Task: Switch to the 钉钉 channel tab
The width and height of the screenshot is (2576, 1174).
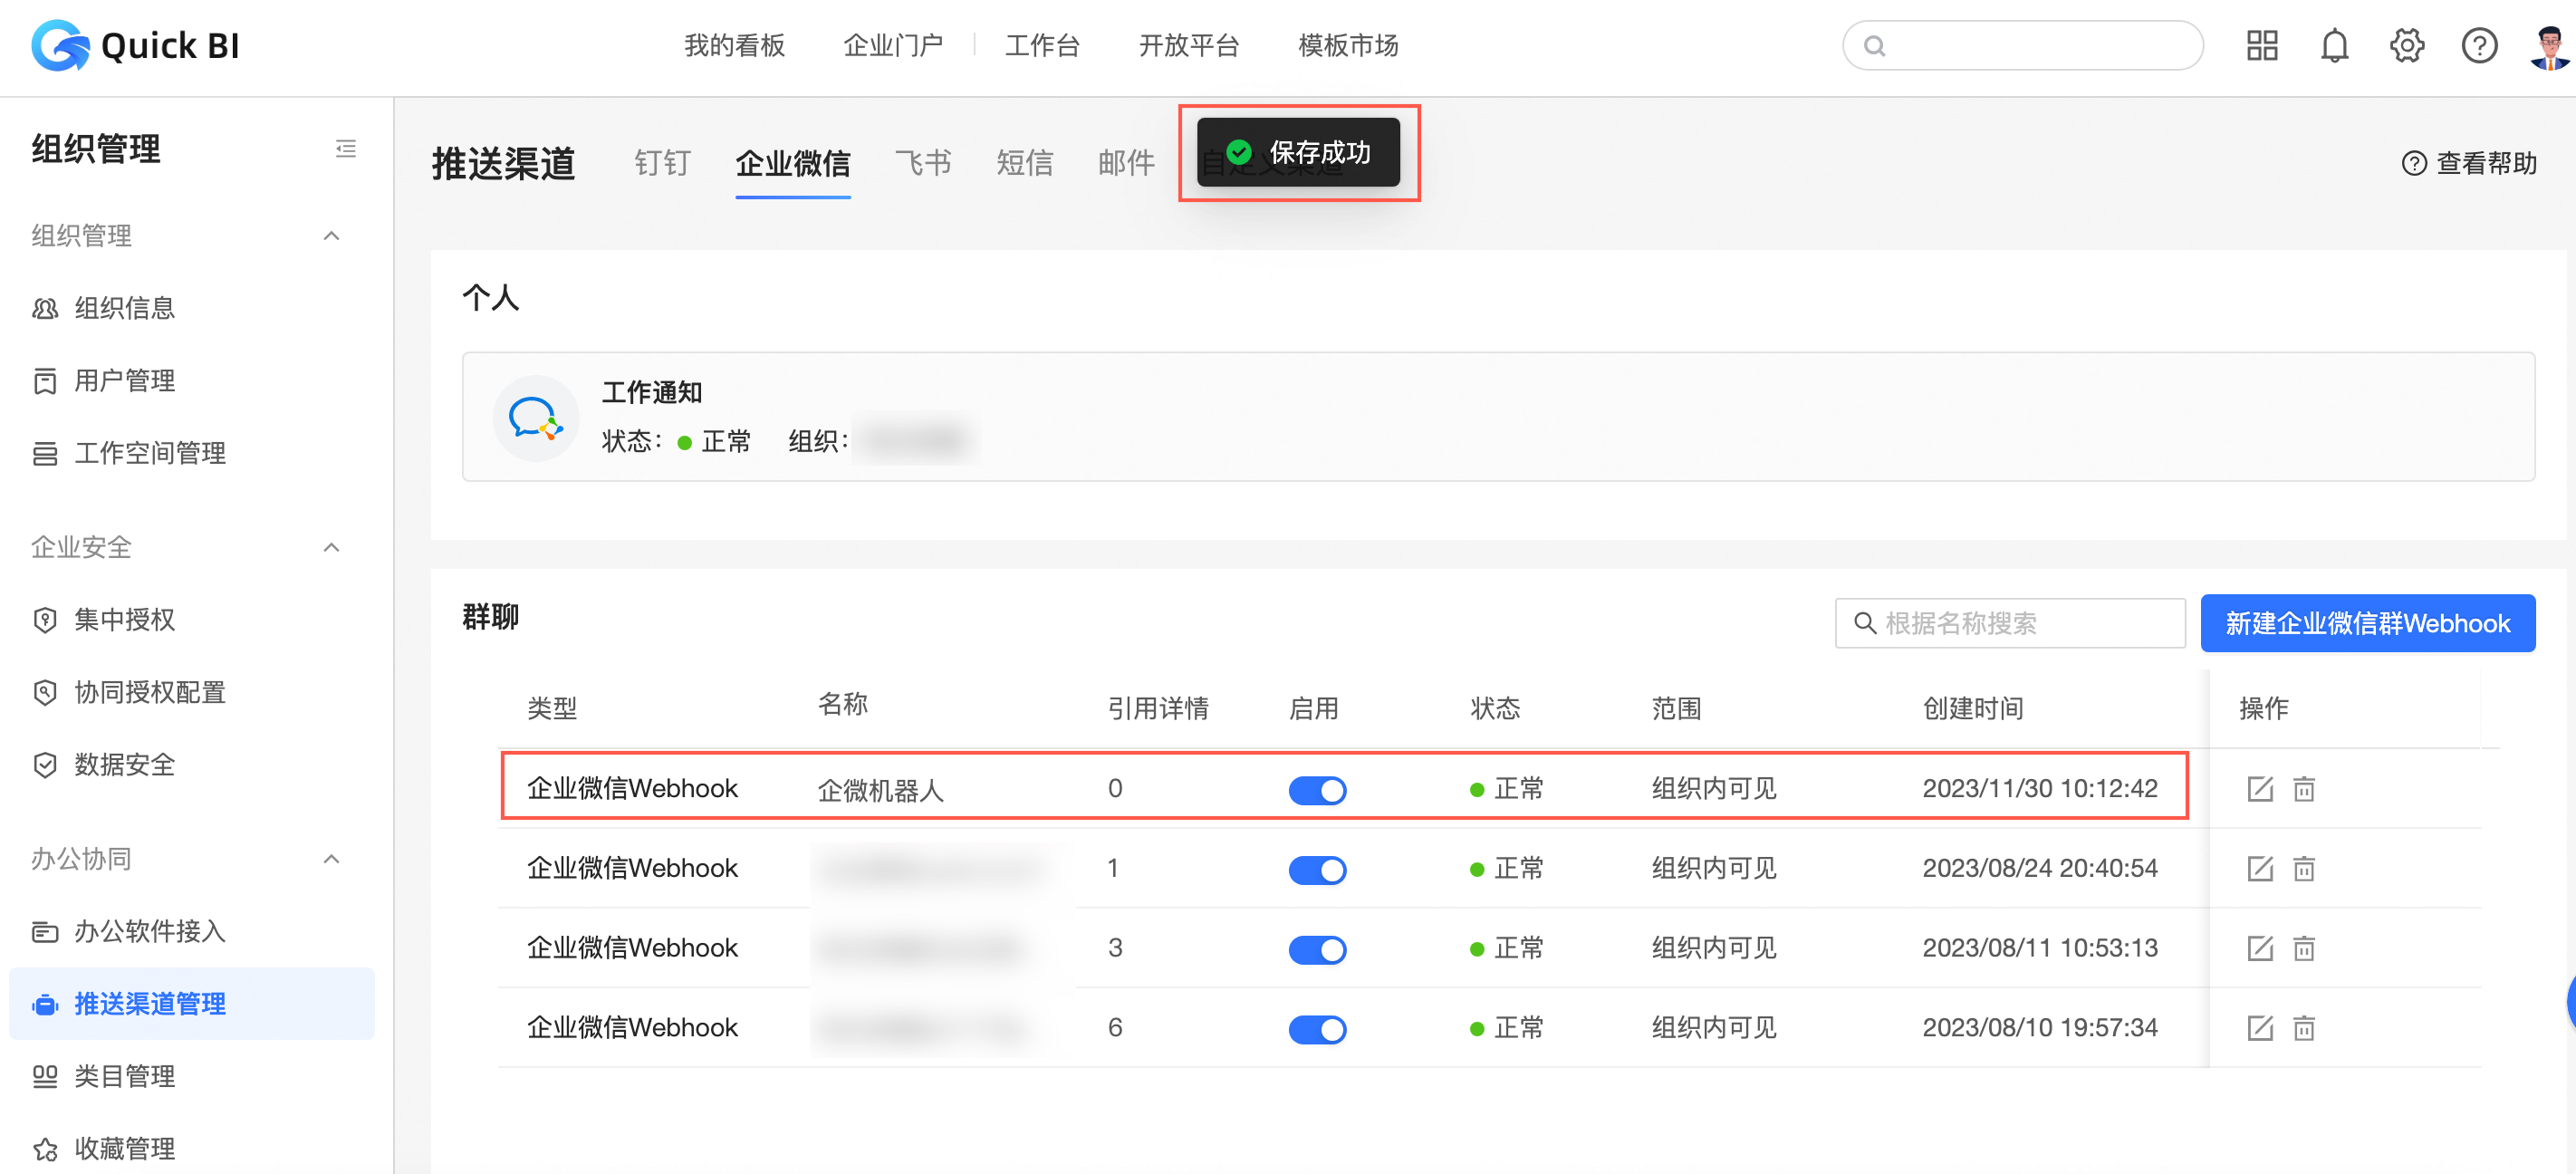Action: tap(662, 163)
